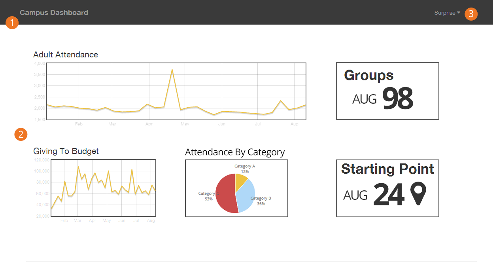
Task: Click the Category B 36% label
Action: 261,201
